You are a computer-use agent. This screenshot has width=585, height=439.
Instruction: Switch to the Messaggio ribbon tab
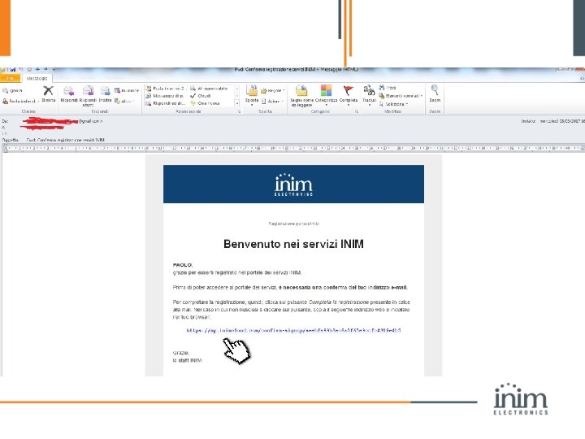click(x=37, y=78)
